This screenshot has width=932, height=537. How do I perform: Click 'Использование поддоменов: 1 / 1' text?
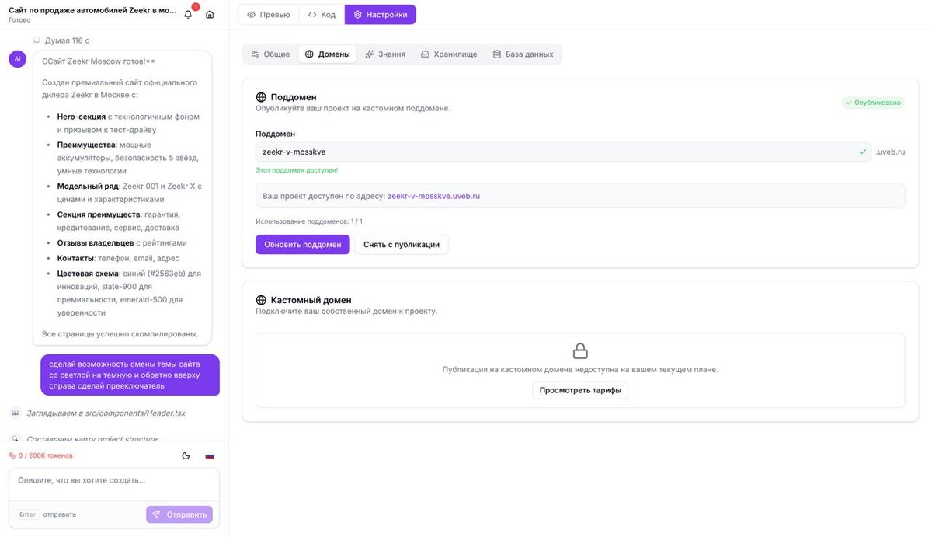coord(309,221)
